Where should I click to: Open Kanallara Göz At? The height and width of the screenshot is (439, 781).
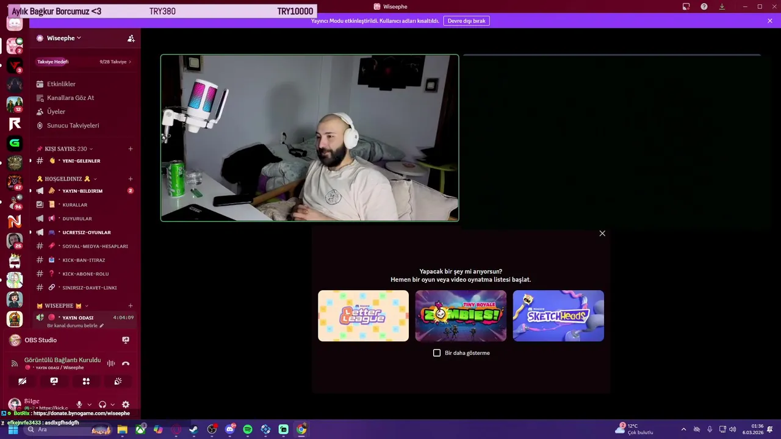tap(85, 98)
